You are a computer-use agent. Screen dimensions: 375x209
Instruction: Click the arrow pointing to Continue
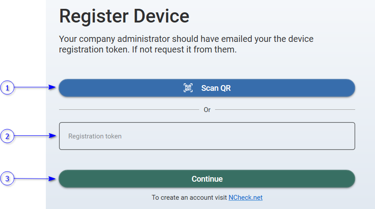tap(35, 179)
